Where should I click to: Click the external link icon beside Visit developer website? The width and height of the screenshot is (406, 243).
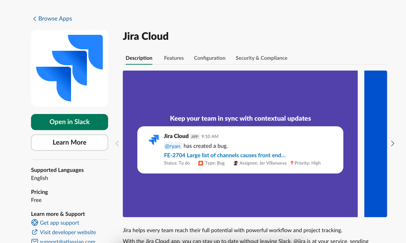(35, 232)
